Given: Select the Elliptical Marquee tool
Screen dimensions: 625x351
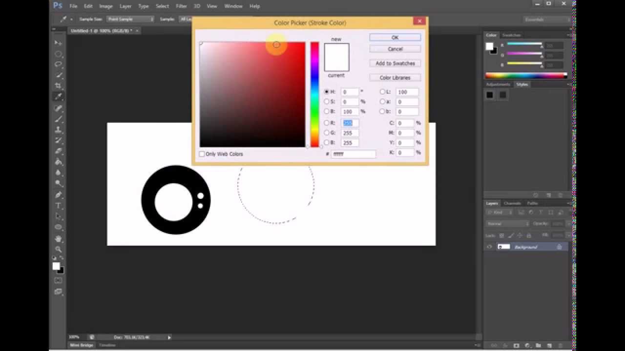Looking at the screenshot, I should pyautogui.click(x=58, y=54).
